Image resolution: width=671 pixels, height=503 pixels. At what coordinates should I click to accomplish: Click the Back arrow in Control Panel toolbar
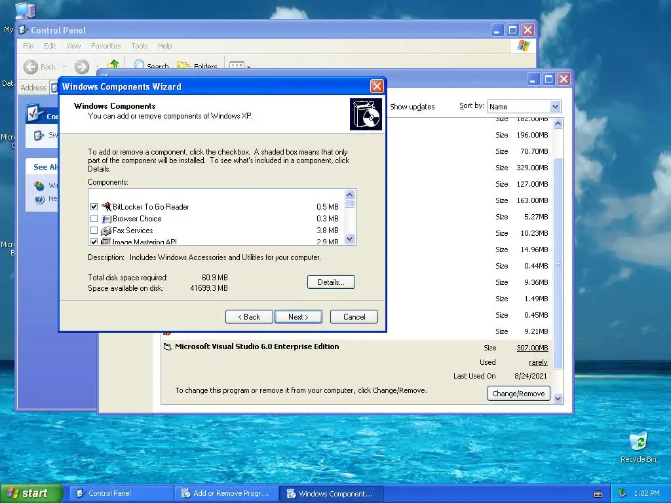coord(31,67)
